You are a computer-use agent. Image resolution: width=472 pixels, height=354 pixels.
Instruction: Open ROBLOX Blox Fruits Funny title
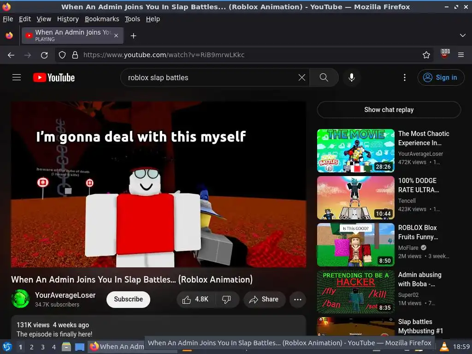[x=418, y=232]
